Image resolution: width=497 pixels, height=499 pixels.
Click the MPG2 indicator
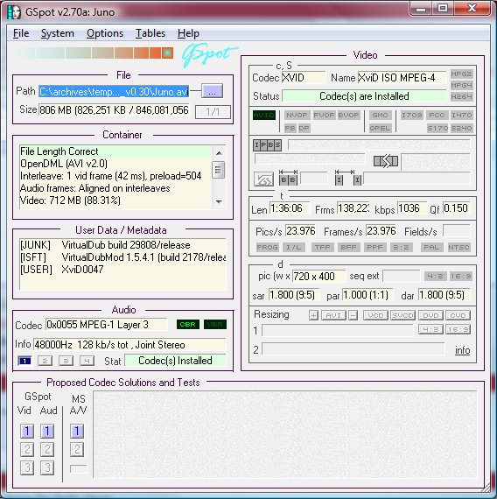(461, 74)
